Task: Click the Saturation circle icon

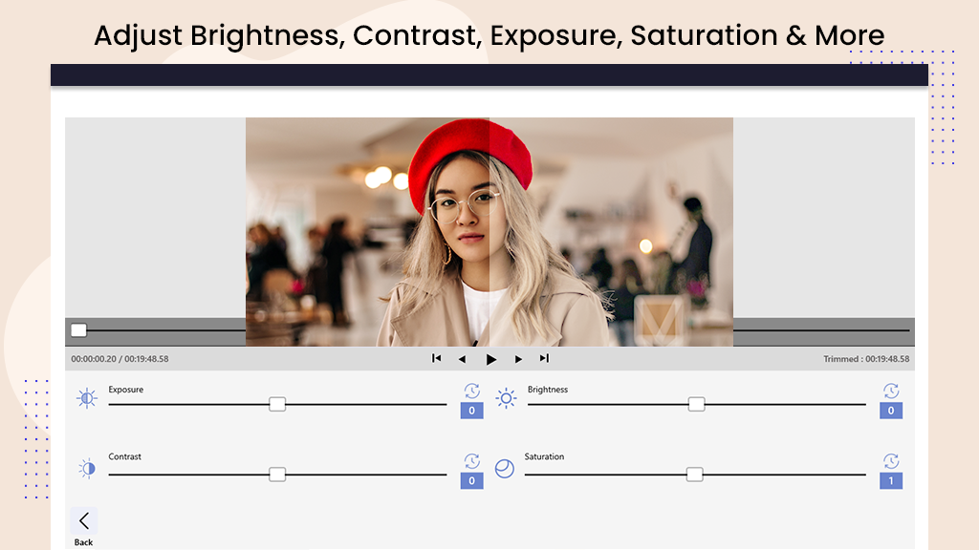Action: click(x=505, y=468)
